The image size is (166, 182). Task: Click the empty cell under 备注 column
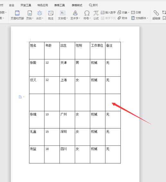click(113, 102)
